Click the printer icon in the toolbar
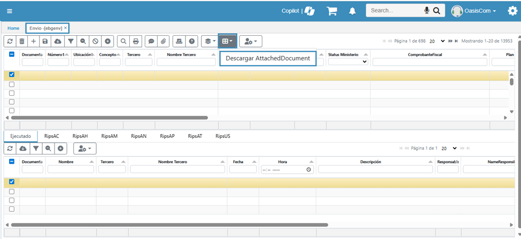521x239 pixels. point(136,41)
